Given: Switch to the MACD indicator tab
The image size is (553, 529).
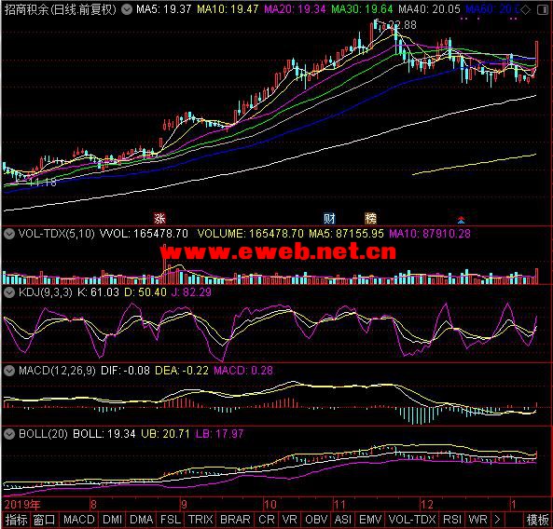Looking at the screenshot, I should (x=79, y=520).
